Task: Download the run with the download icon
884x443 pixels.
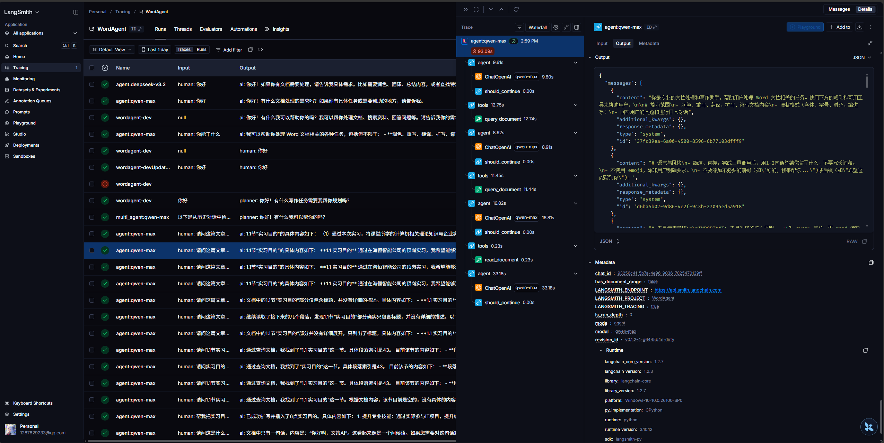Action: tap(860, 27)
